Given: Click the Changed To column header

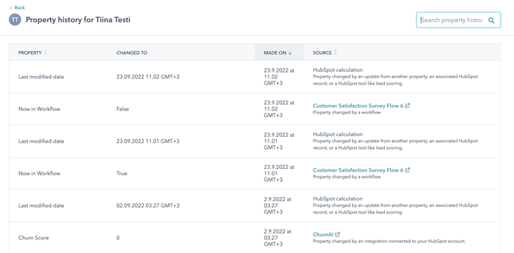Looking at the screenshot, I should click(x=132, y=52).
